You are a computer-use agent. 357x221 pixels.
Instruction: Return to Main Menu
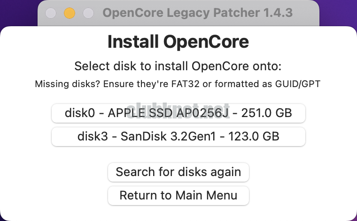tap(178, 195)
